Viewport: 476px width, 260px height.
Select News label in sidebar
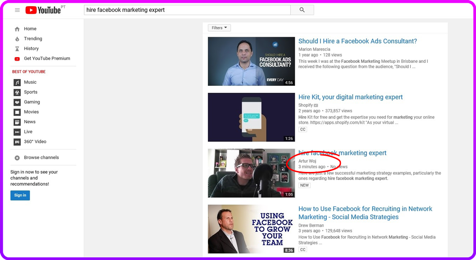(x=30, y=122)
